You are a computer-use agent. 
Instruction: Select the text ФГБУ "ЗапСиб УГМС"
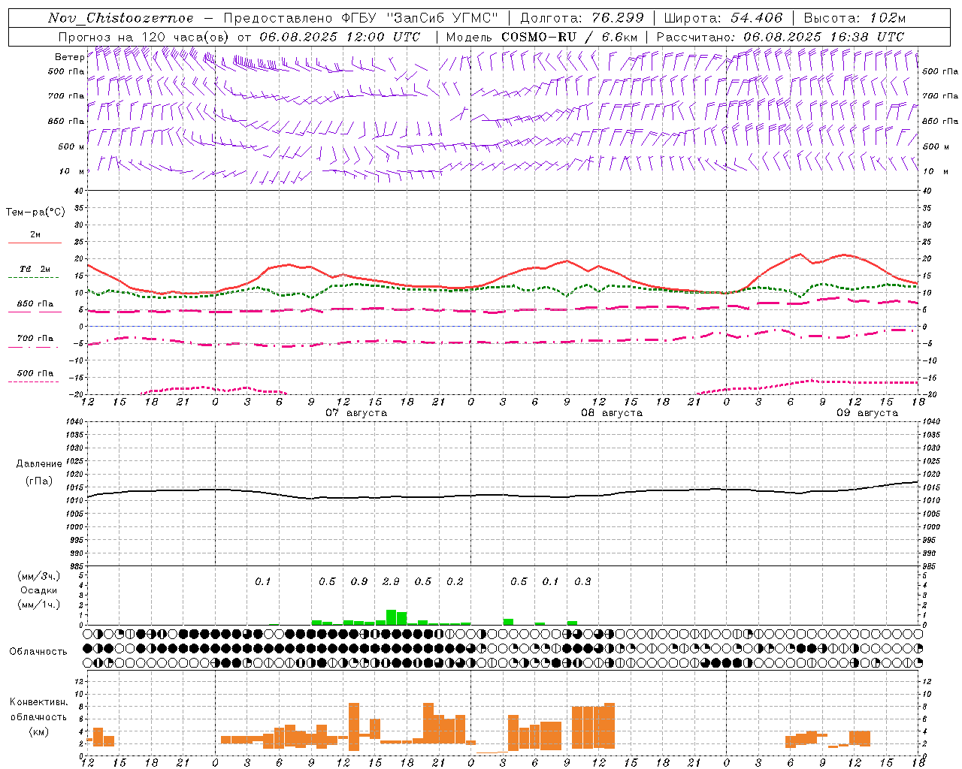coord(419,18)
